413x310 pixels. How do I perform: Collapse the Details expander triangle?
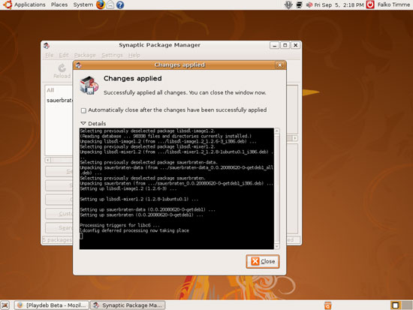[x=83, y=123]
